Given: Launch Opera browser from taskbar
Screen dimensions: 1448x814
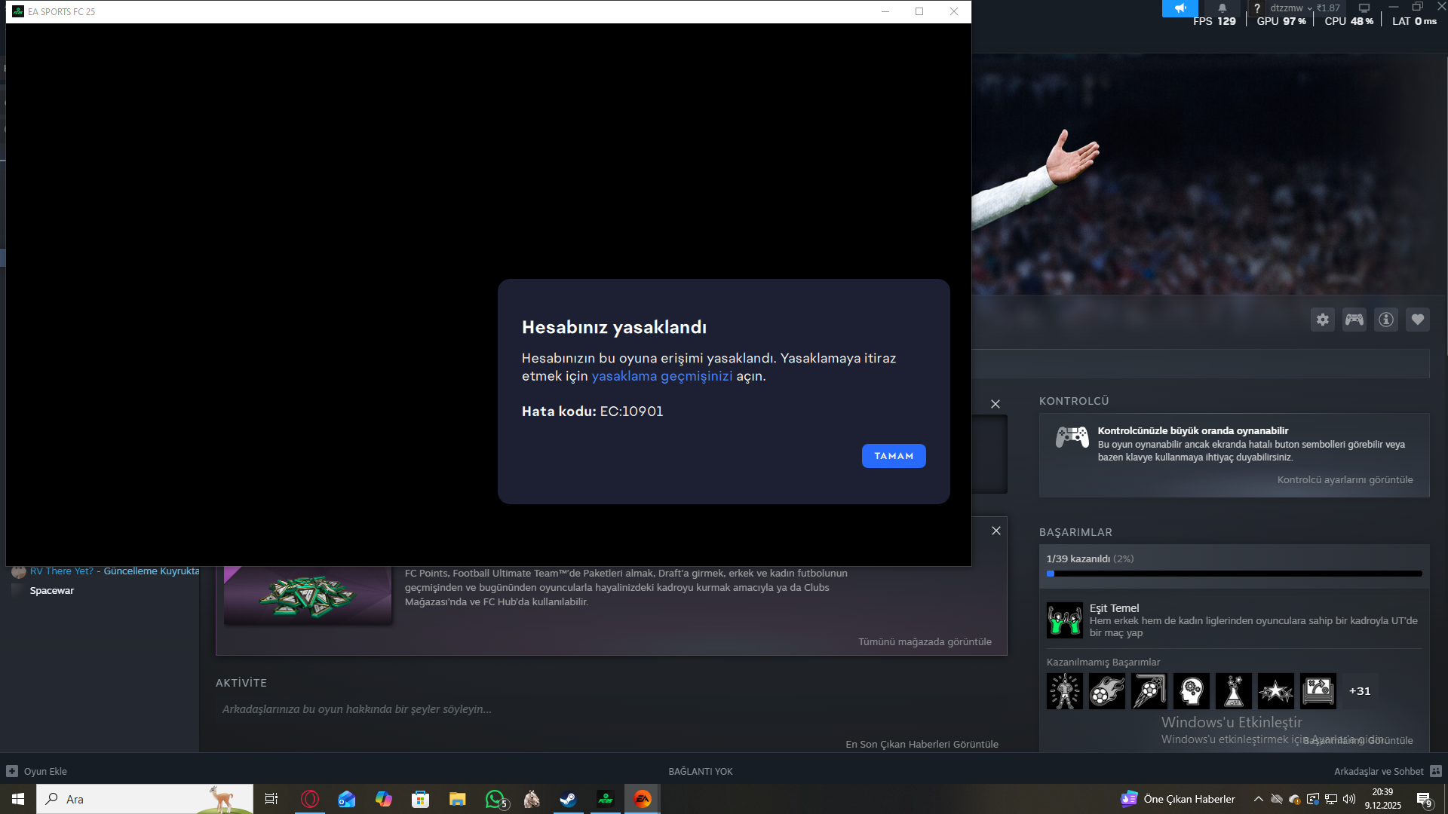Looking at the screenshot, I should [x=310, y=799].
